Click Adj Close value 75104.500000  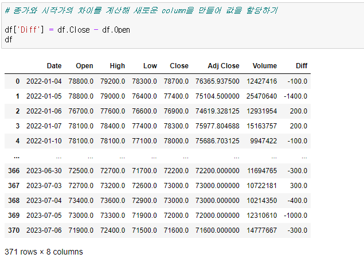click(x=217, y=96)
